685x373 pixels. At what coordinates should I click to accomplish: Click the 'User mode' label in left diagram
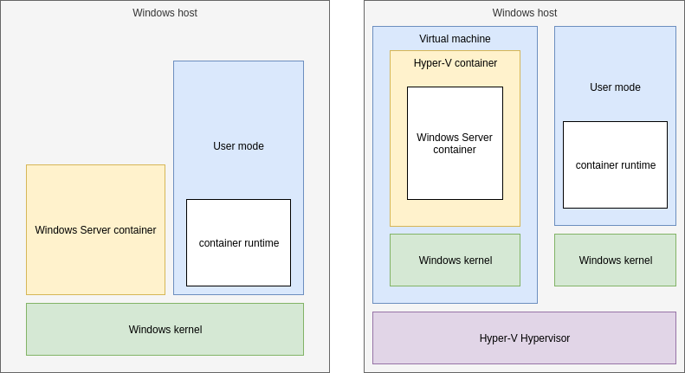(238, 146)
